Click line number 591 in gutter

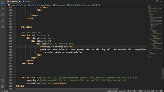[11, 35]
